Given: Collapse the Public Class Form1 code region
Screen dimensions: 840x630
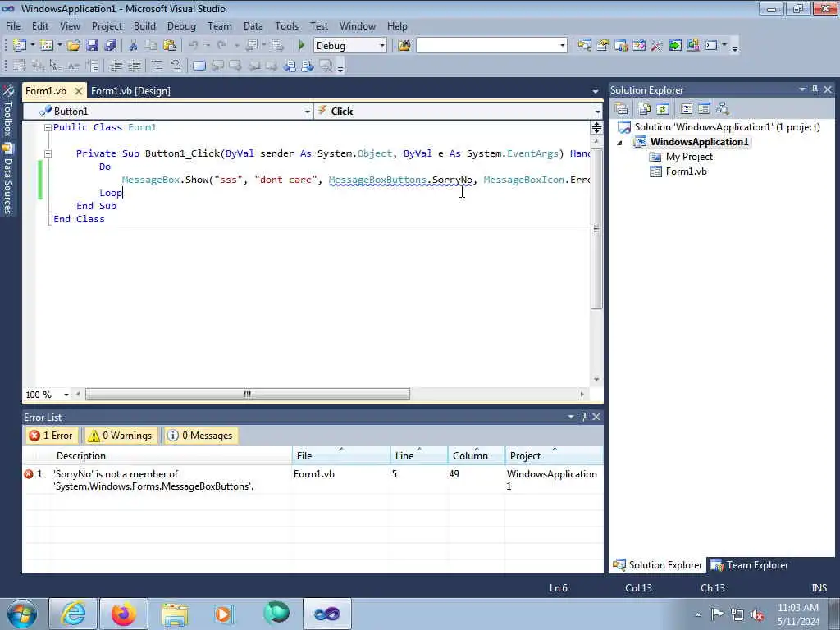Looking at the screenshot, I should pyautogui.click(x=48, y=127).
